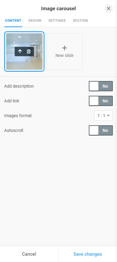Close the Image carousel panel

point(109,8)
